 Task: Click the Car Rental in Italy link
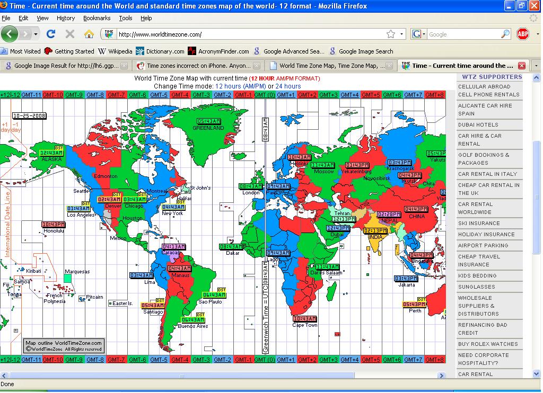click(x=487, y=174)
